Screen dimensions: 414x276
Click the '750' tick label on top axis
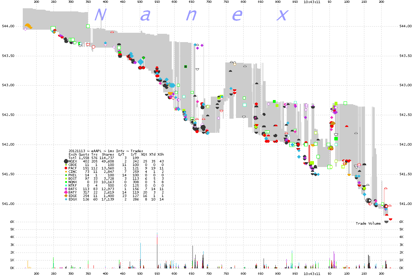(x=226, y=2)
